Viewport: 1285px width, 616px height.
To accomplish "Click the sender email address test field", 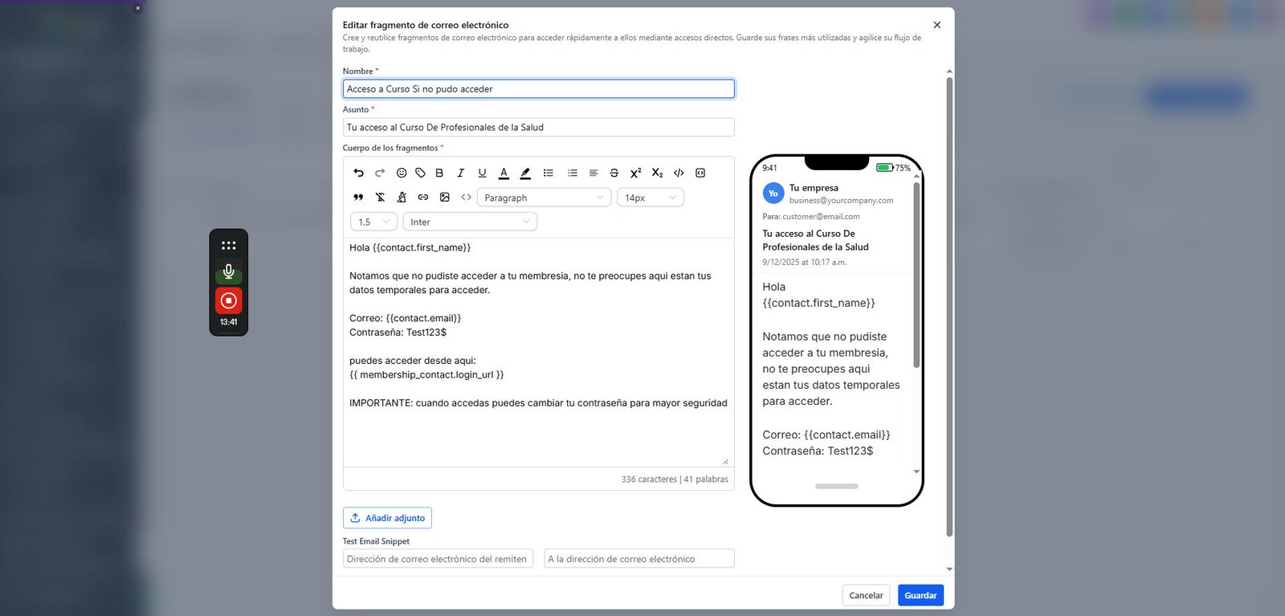I will click(x=438, y=559).
